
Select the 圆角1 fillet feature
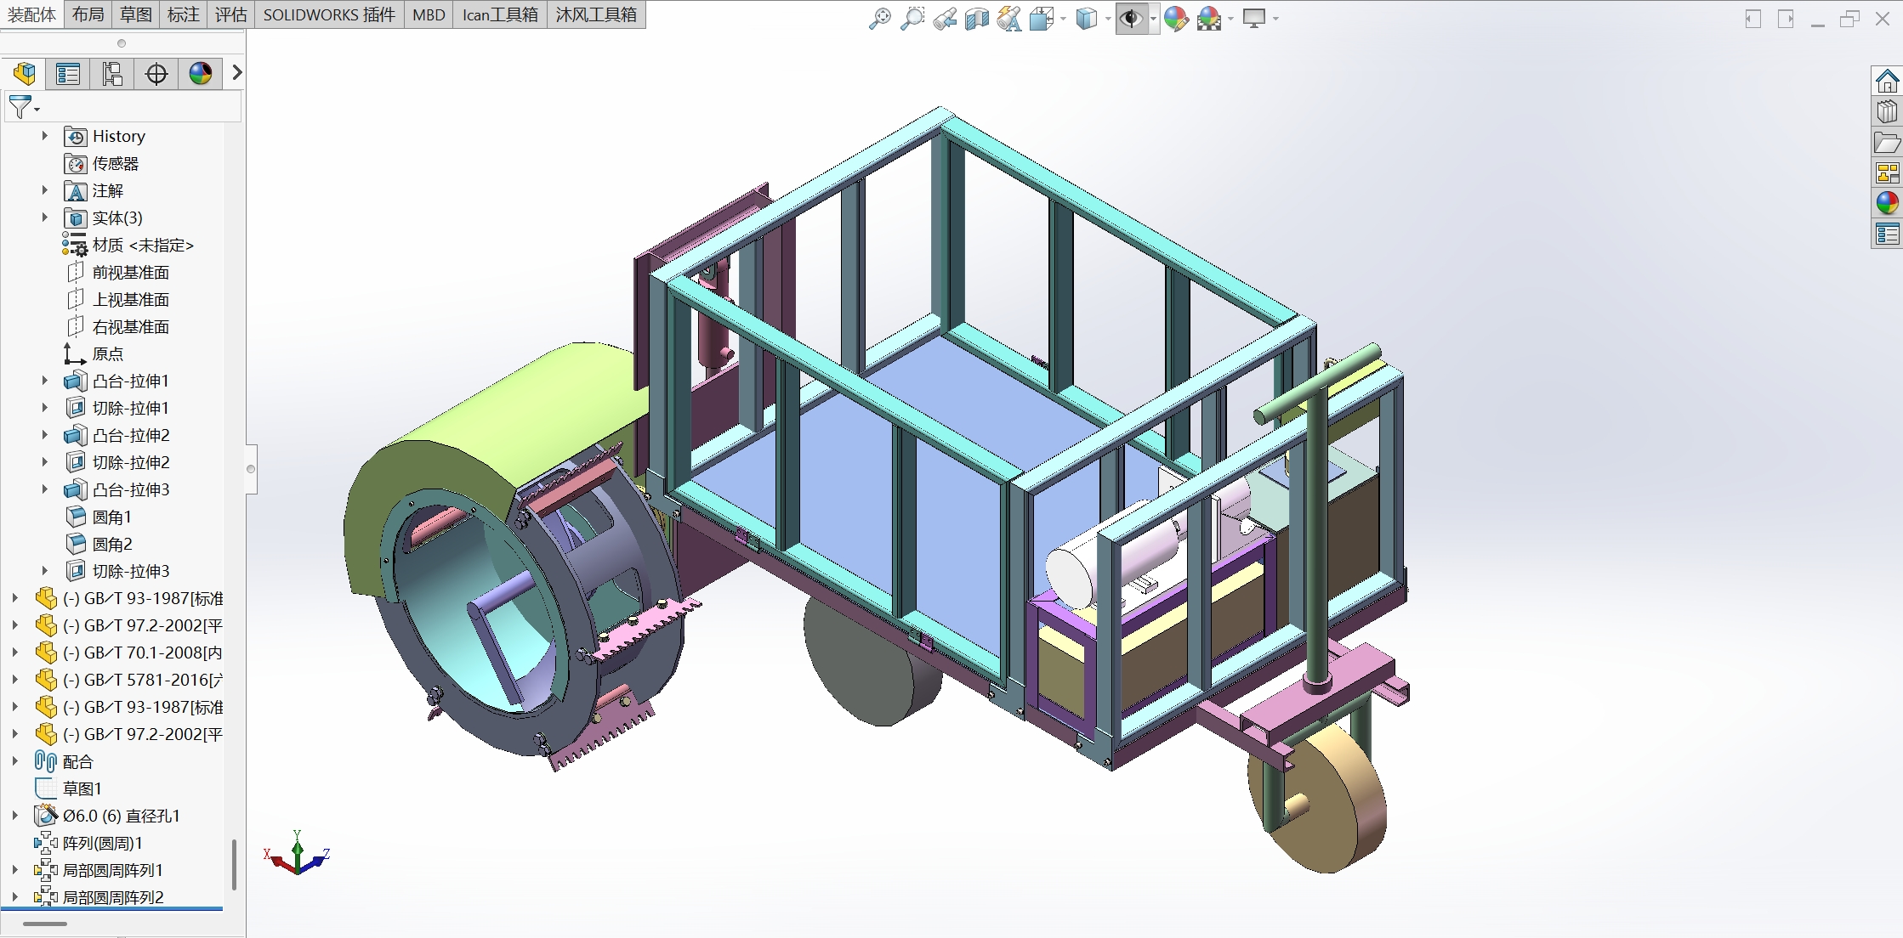point(111,517)
